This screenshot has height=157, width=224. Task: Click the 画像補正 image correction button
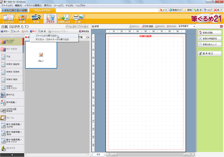coord(210,53)
